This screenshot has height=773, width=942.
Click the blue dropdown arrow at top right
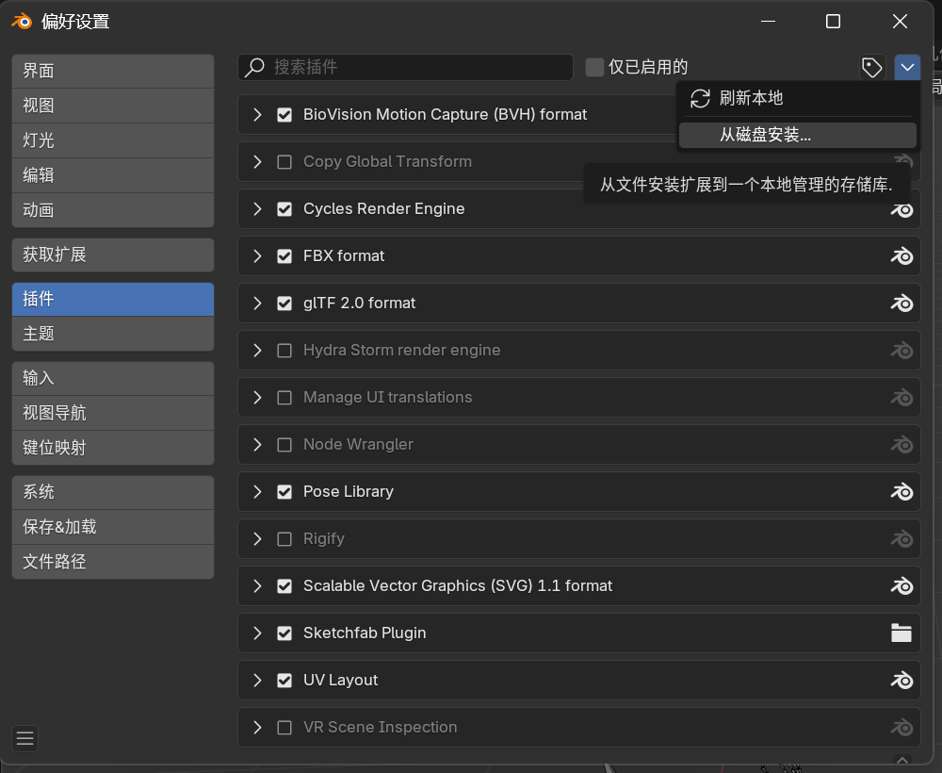coord(907,67)
